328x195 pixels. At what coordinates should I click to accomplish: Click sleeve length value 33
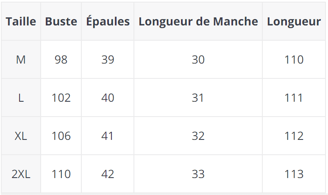[x=198, y=174]
